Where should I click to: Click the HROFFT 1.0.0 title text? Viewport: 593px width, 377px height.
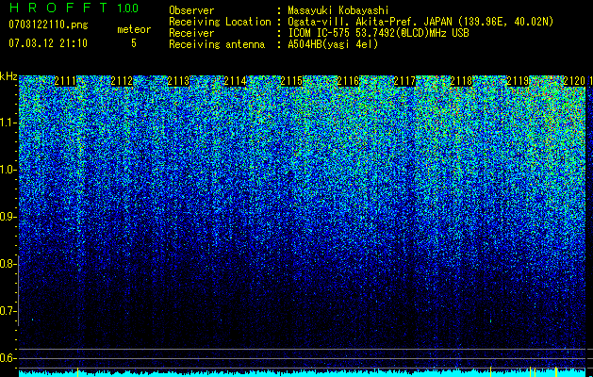pos(74,8)
